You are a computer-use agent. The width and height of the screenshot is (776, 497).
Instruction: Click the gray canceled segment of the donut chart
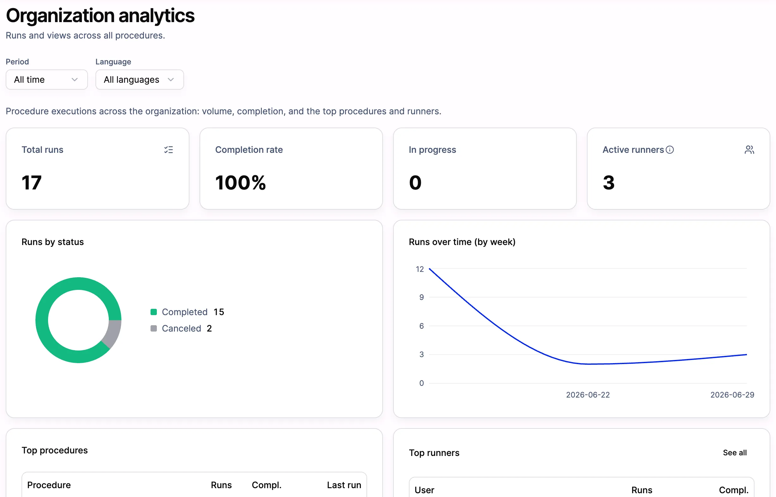click(x=113, y=333)
